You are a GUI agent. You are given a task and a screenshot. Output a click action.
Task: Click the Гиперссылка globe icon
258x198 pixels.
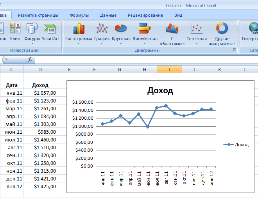coord(253,28)
